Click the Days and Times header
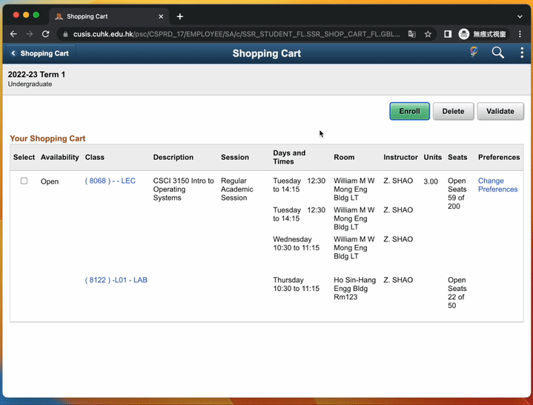533x405 pixels. point(289,157)
